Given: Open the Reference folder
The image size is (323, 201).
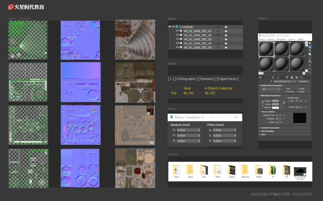Looking at the screenshot, I should click(245, 171).
